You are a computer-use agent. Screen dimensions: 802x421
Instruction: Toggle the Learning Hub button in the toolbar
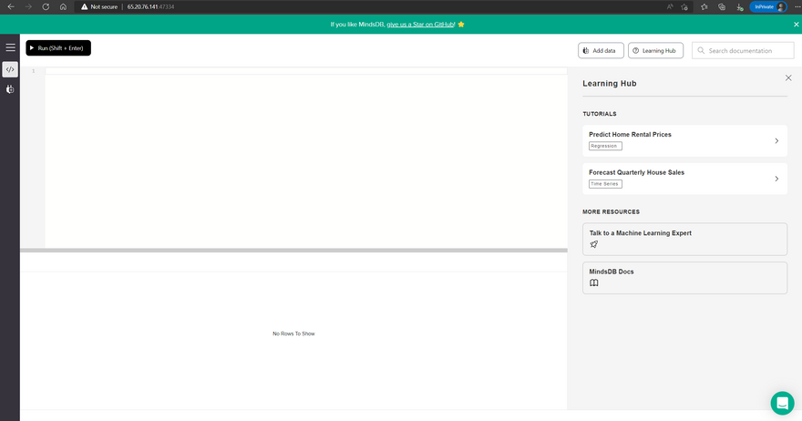click(x=655, y=51)
